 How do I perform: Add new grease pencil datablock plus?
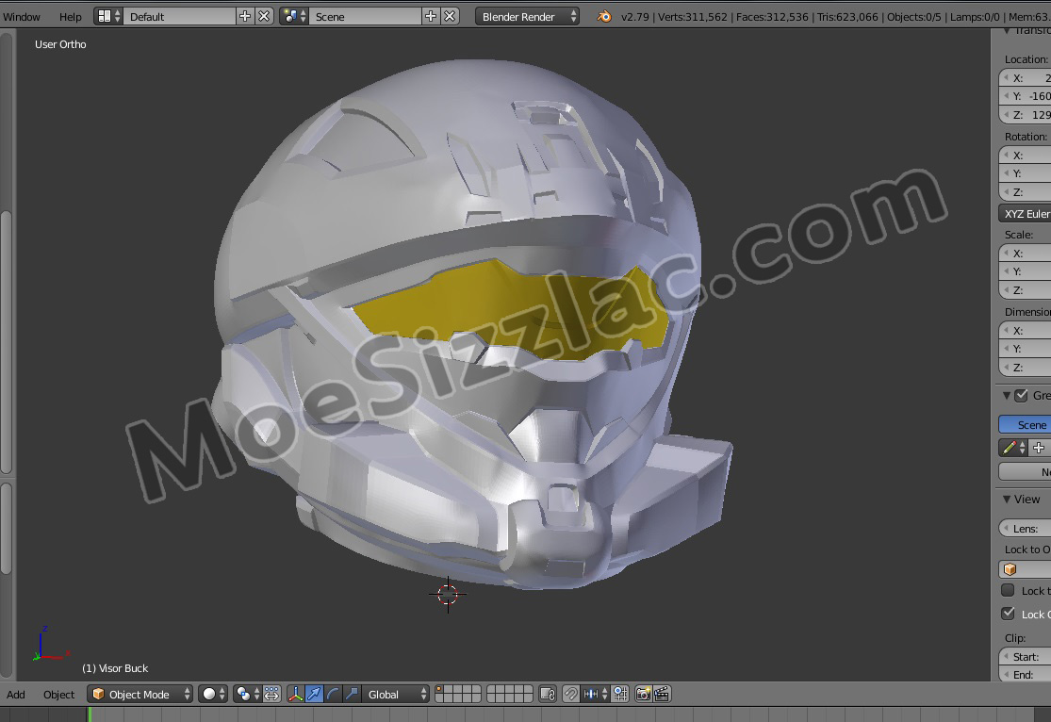(1038, 448)
